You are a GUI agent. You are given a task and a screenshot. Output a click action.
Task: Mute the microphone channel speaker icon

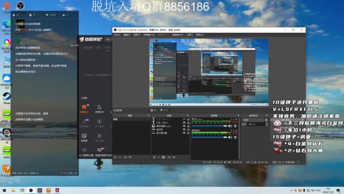click(x=230, y=126)
